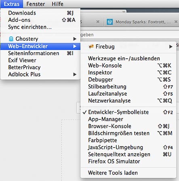Select Farbpipette color picker tool
179x181 pixels.
pyautogui.click(x=128, y=140)
